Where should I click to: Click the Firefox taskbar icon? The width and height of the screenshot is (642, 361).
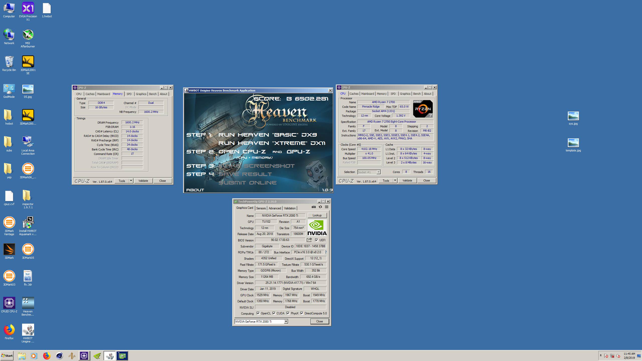pos(47,356)
